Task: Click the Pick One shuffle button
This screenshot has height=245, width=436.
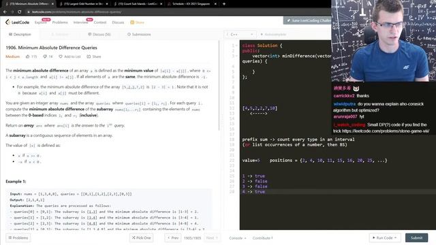Action: (141, 238)
